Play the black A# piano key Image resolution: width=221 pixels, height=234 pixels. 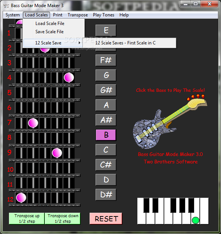[191, 205]
